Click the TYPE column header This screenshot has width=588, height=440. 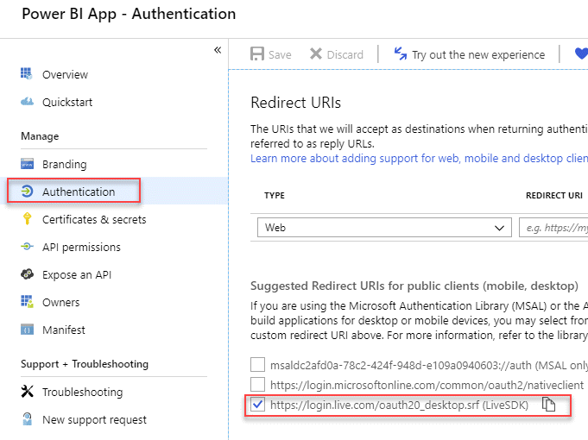[274, 195]
